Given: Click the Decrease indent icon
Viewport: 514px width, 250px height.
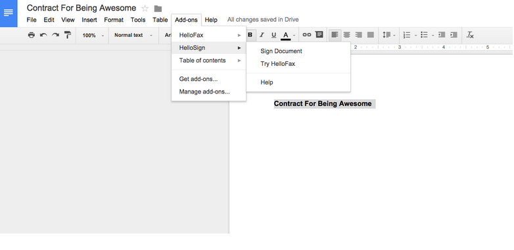Looking at the screenshot, I should tap(442, 35).
